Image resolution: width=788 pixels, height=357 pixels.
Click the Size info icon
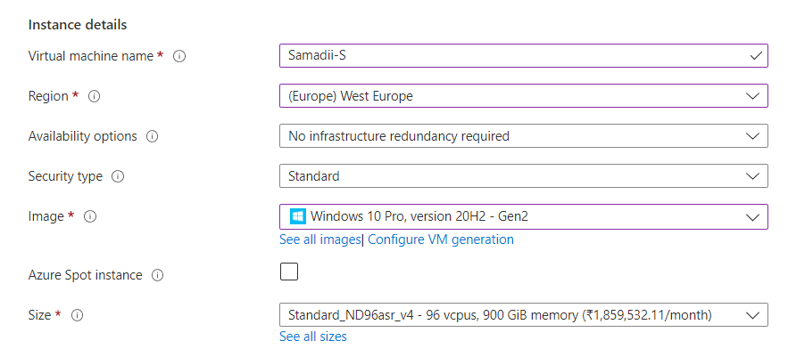point(77,314)
